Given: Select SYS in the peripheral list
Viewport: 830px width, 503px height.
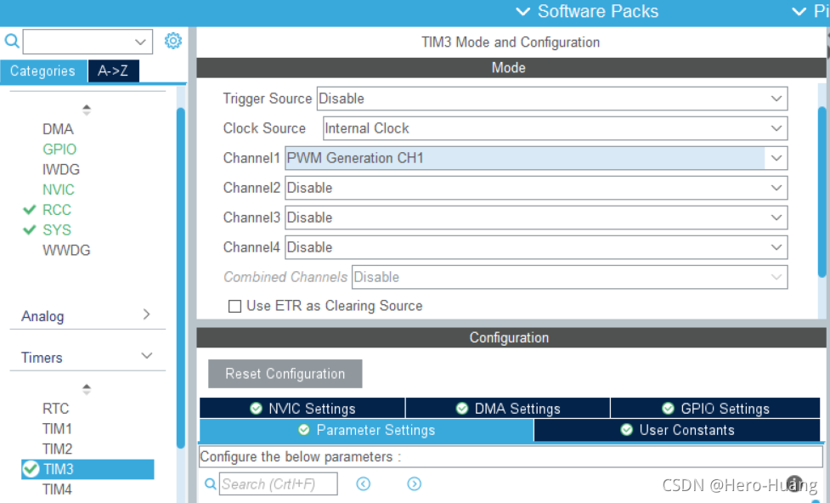Looking at the screenshot, I should click(x=57, y=229).
